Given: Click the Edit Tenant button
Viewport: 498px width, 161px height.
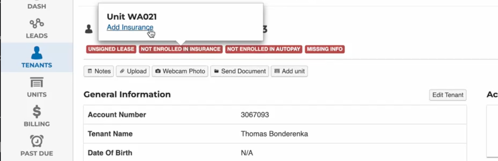Looking at the screenshot, I should [448, 95].
